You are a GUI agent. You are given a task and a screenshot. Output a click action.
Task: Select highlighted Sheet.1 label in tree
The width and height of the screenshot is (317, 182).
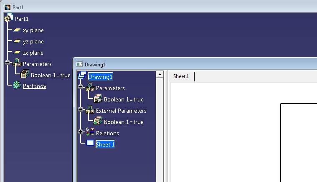(x=105, y=144)
